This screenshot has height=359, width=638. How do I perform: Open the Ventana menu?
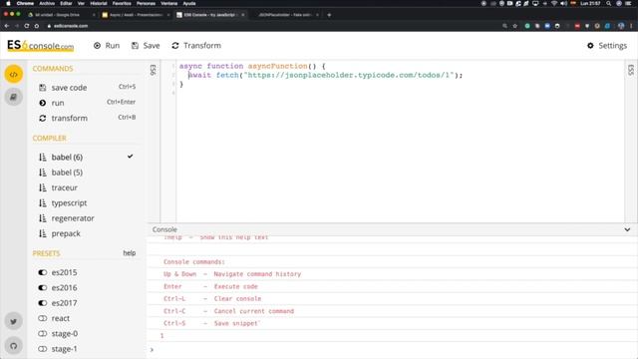(x=168, y=3)
